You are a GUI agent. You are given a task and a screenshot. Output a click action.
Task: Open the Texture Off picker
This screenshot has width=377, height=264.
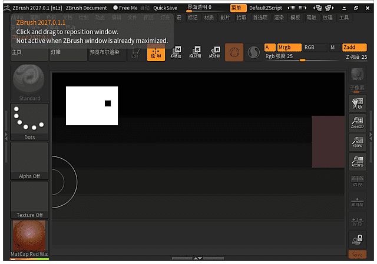click(x=29, y=200)
